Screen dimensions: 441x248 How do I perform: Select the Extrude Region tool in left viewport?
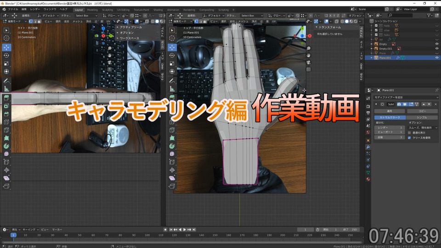tap(6, 98)
